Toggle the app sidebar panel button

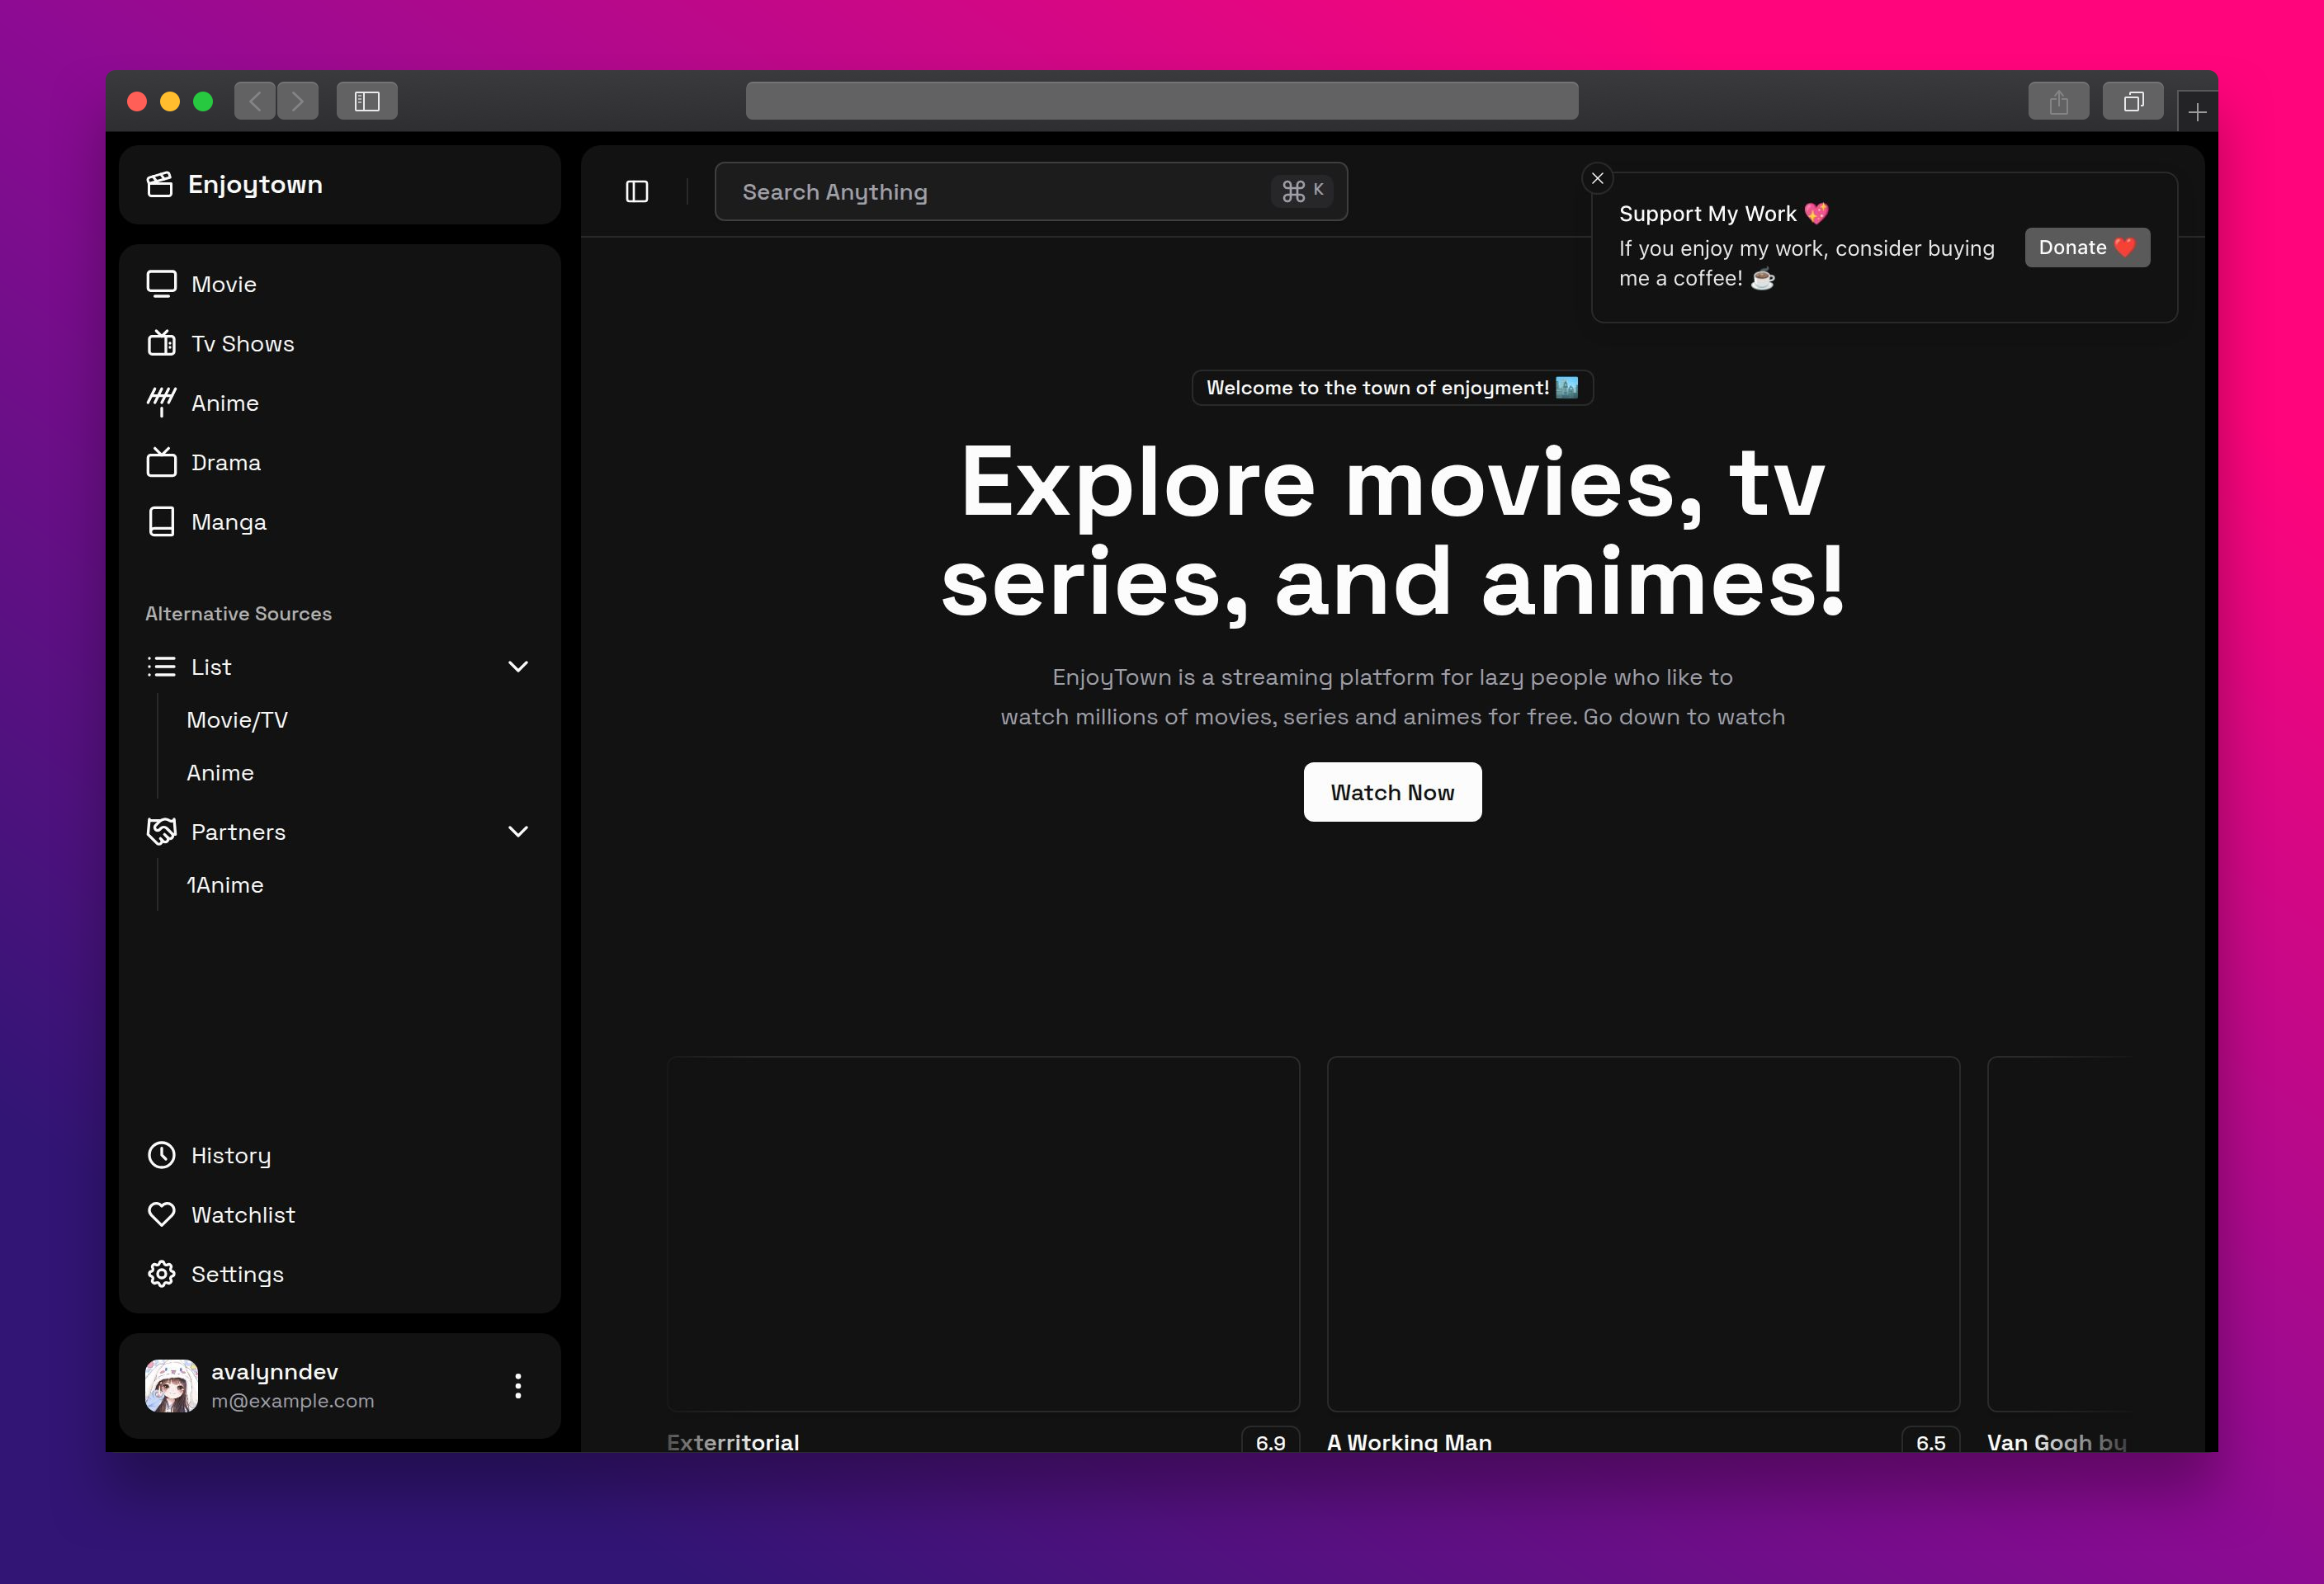coord(637,192)
